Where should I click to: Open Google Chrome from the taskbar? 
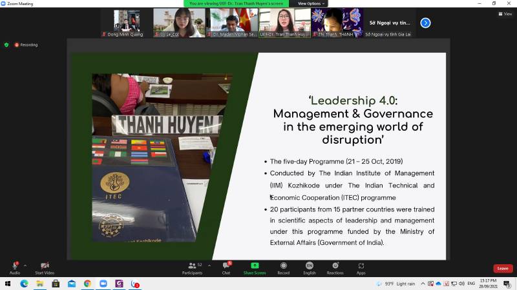87,284
